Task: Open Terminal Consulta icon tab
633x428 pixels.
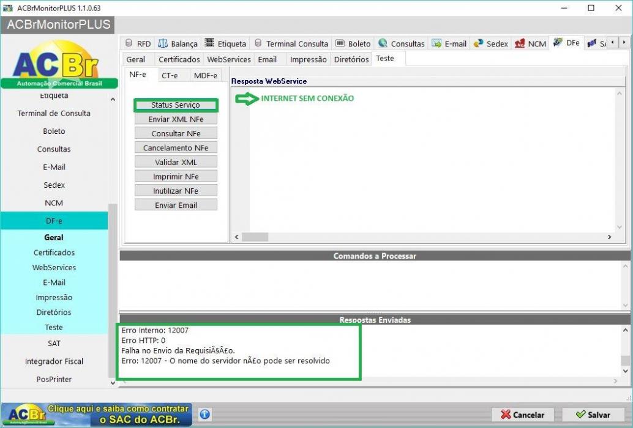Action: 291,43
